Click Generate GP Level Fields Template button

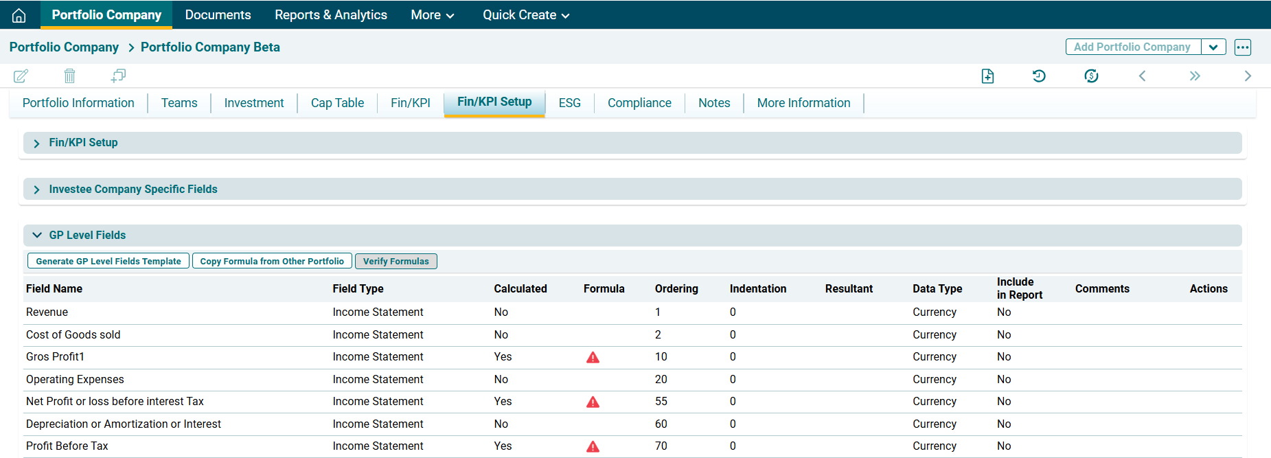pyautogui.click(x=108, y=262)
